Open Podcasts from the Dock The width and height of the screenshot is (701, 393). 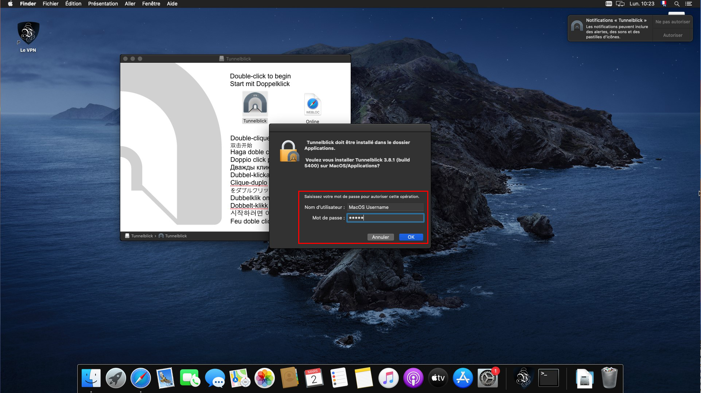click(413, 378)
